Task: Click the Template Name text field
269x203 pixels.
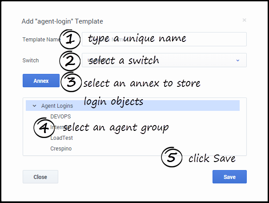Action: [164, 39]
